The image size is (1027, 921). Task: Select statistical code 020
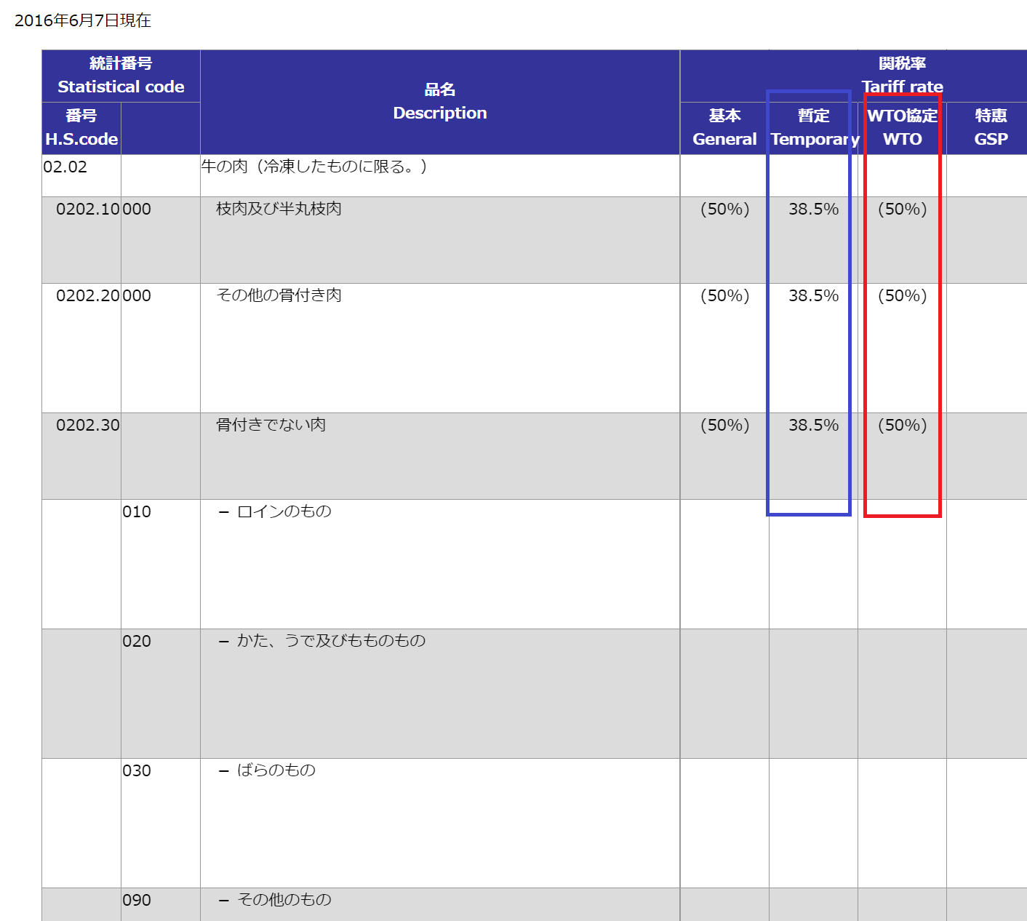tap(137, 641)
